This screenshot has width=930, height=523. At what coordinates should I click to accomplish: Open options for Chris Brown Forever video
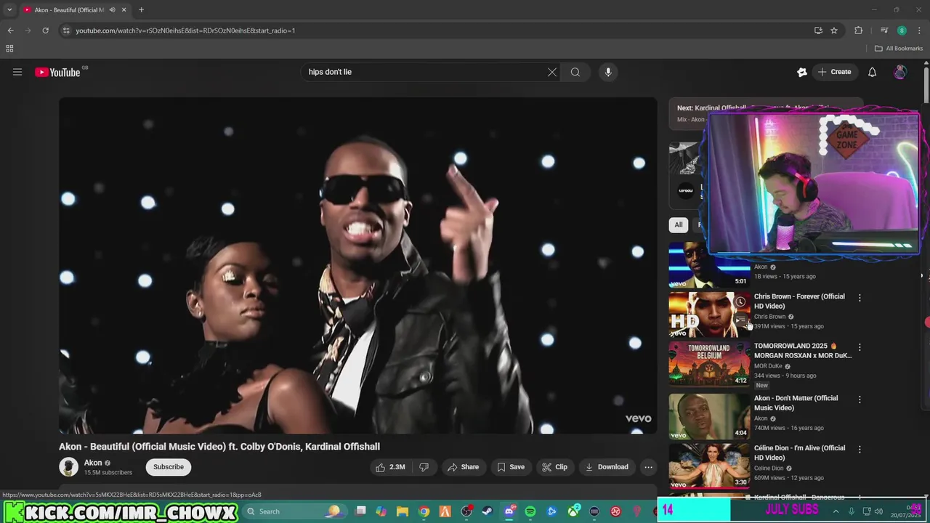click(x=860, y=298)
